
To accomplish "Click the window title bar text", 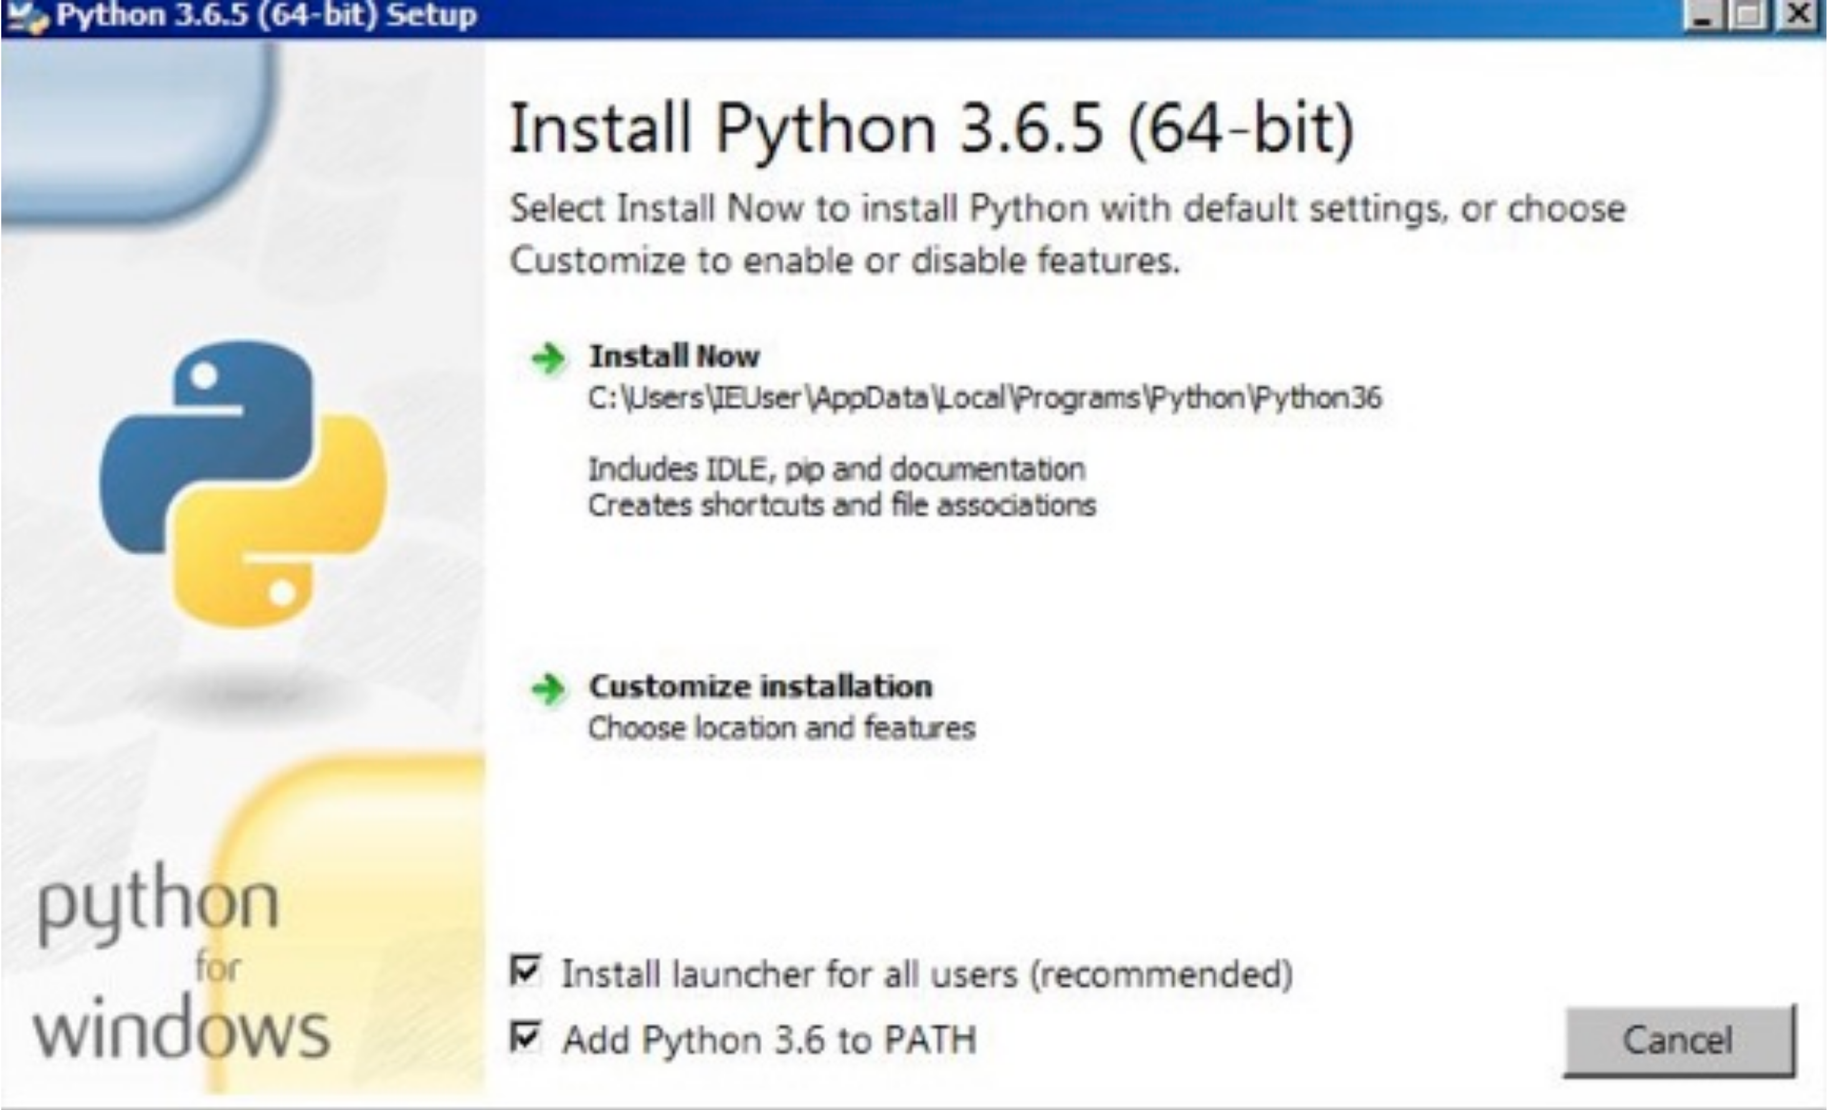I will [266, 15].
